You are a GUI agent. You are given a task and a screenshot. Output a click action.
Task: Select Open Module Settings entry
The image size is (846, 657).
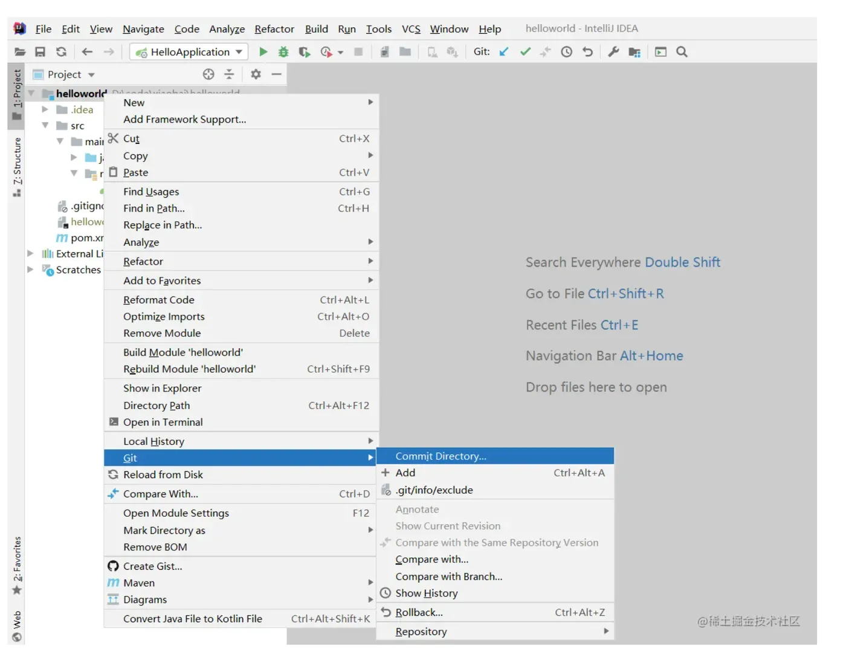(x=241, y=513)
